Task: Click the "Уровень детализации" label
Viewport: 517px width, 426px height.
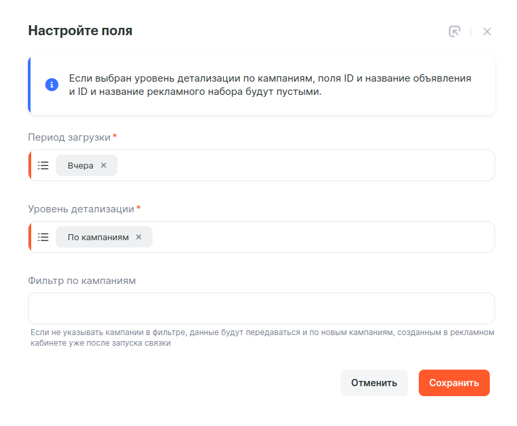Action: pos(81,209)
